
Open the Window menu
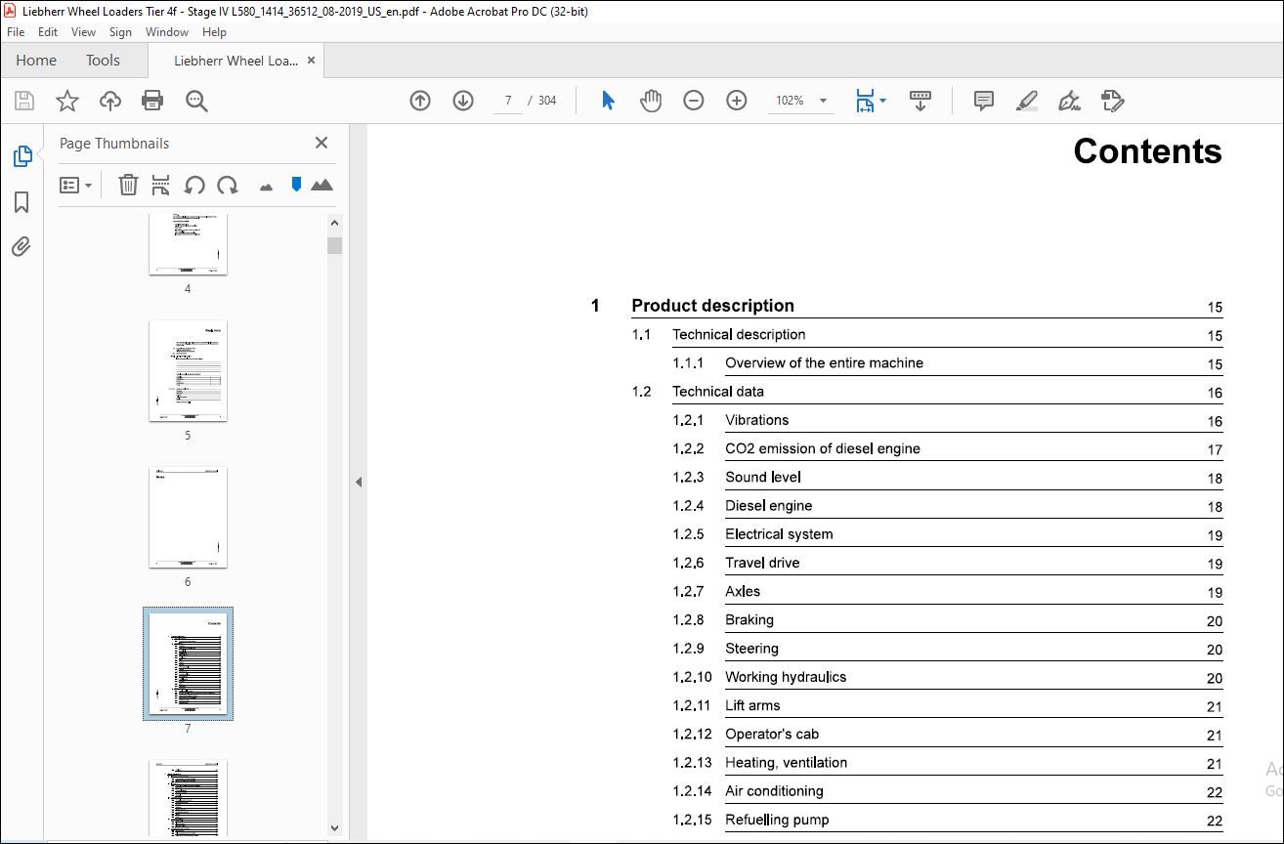(x=167, y=32)
